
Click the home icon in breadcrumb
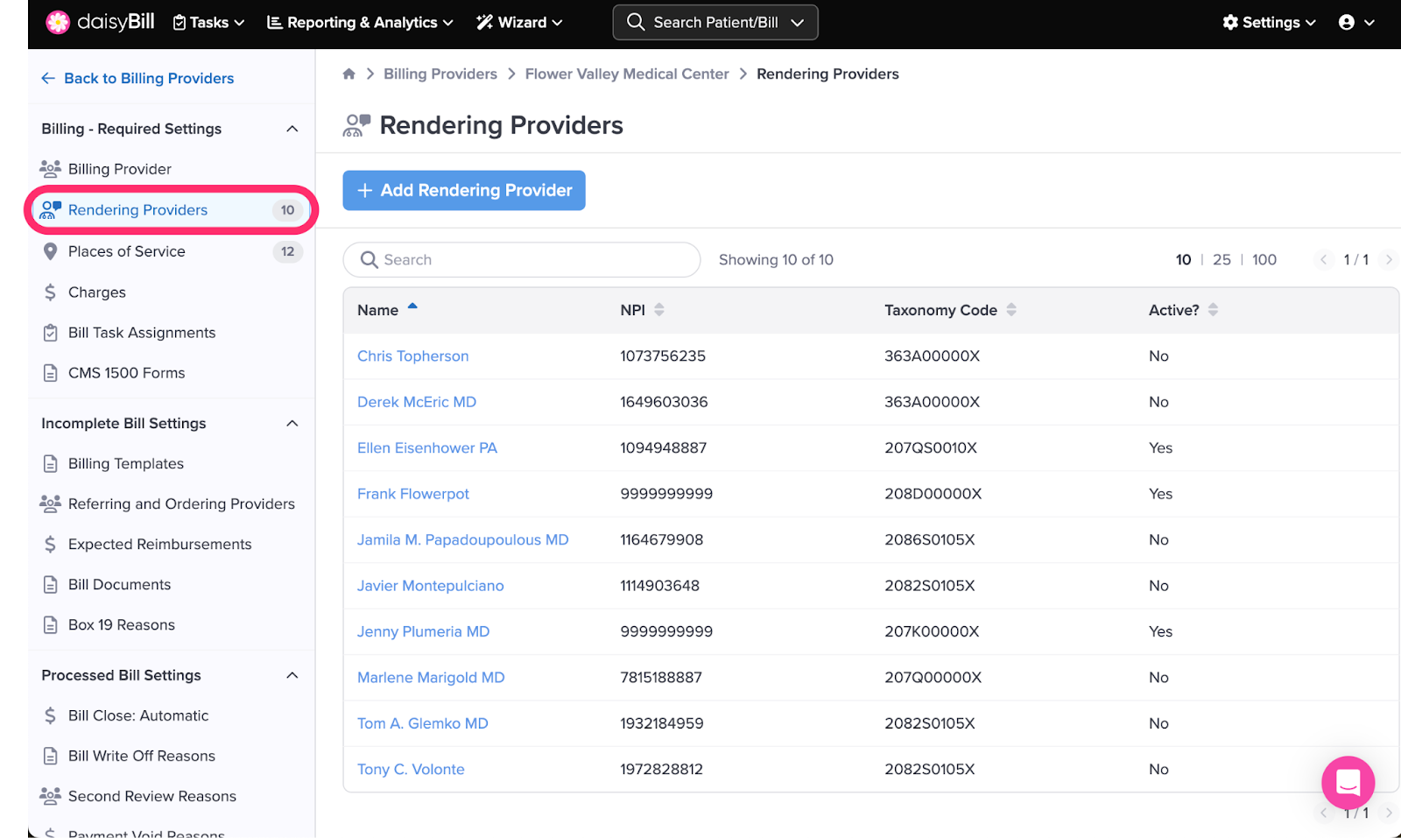pos(348,74)
